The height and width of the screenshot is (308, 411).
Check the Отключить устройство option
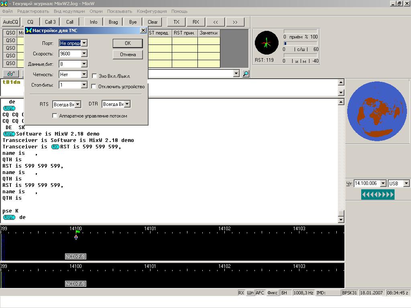[94, 86]
